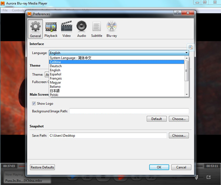Select Magyar in the language list
This screenshot has height=185, width=221.
pos(116,83)
